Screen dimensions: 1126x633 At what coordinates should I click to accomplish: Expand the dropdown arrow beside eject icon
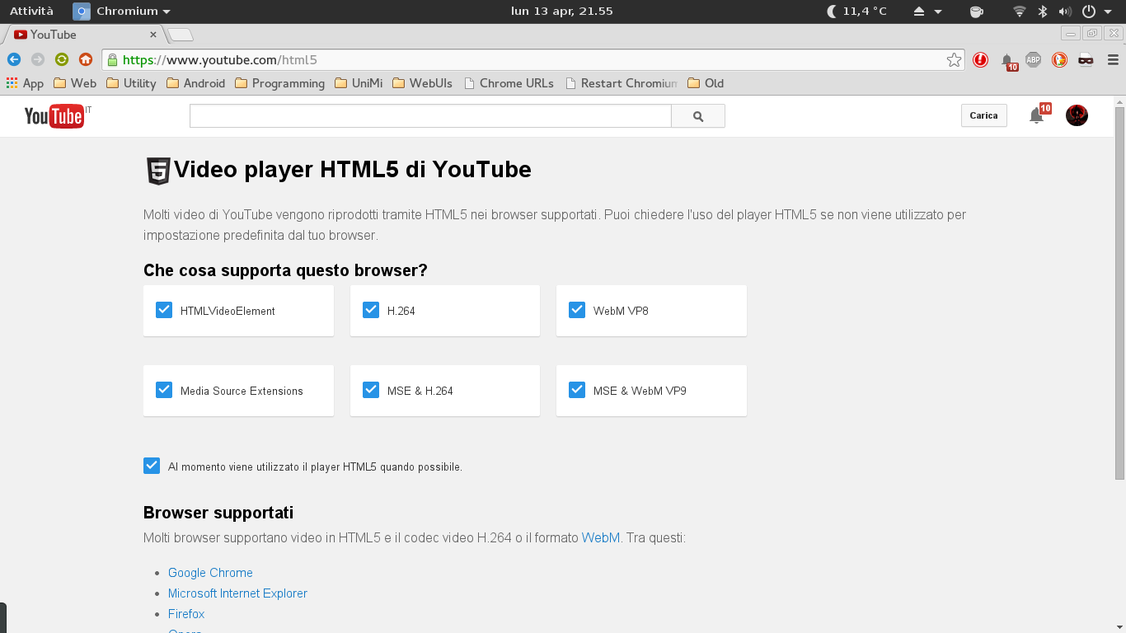click(938, 12)
